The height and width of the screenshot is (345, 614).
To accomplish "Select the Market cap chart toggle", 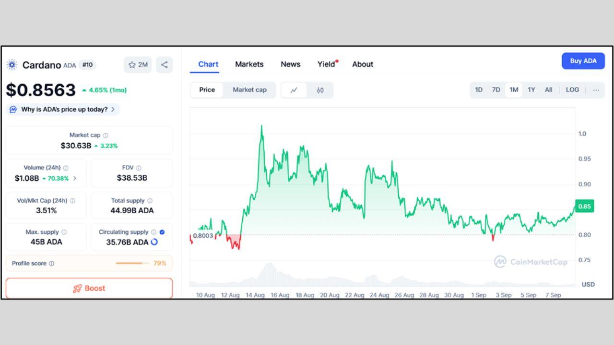I will [x=249, y=90].
